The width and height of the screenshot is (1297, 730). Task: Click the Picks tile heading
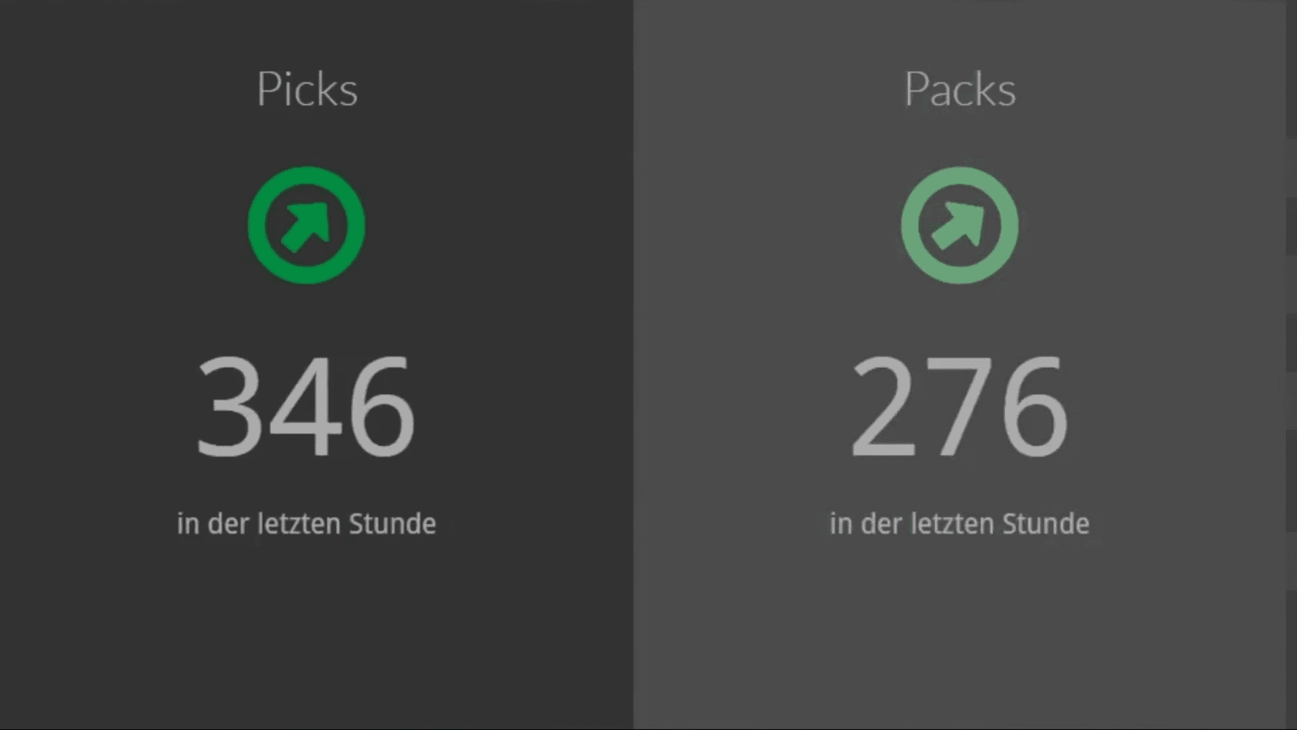coord(307,89)
